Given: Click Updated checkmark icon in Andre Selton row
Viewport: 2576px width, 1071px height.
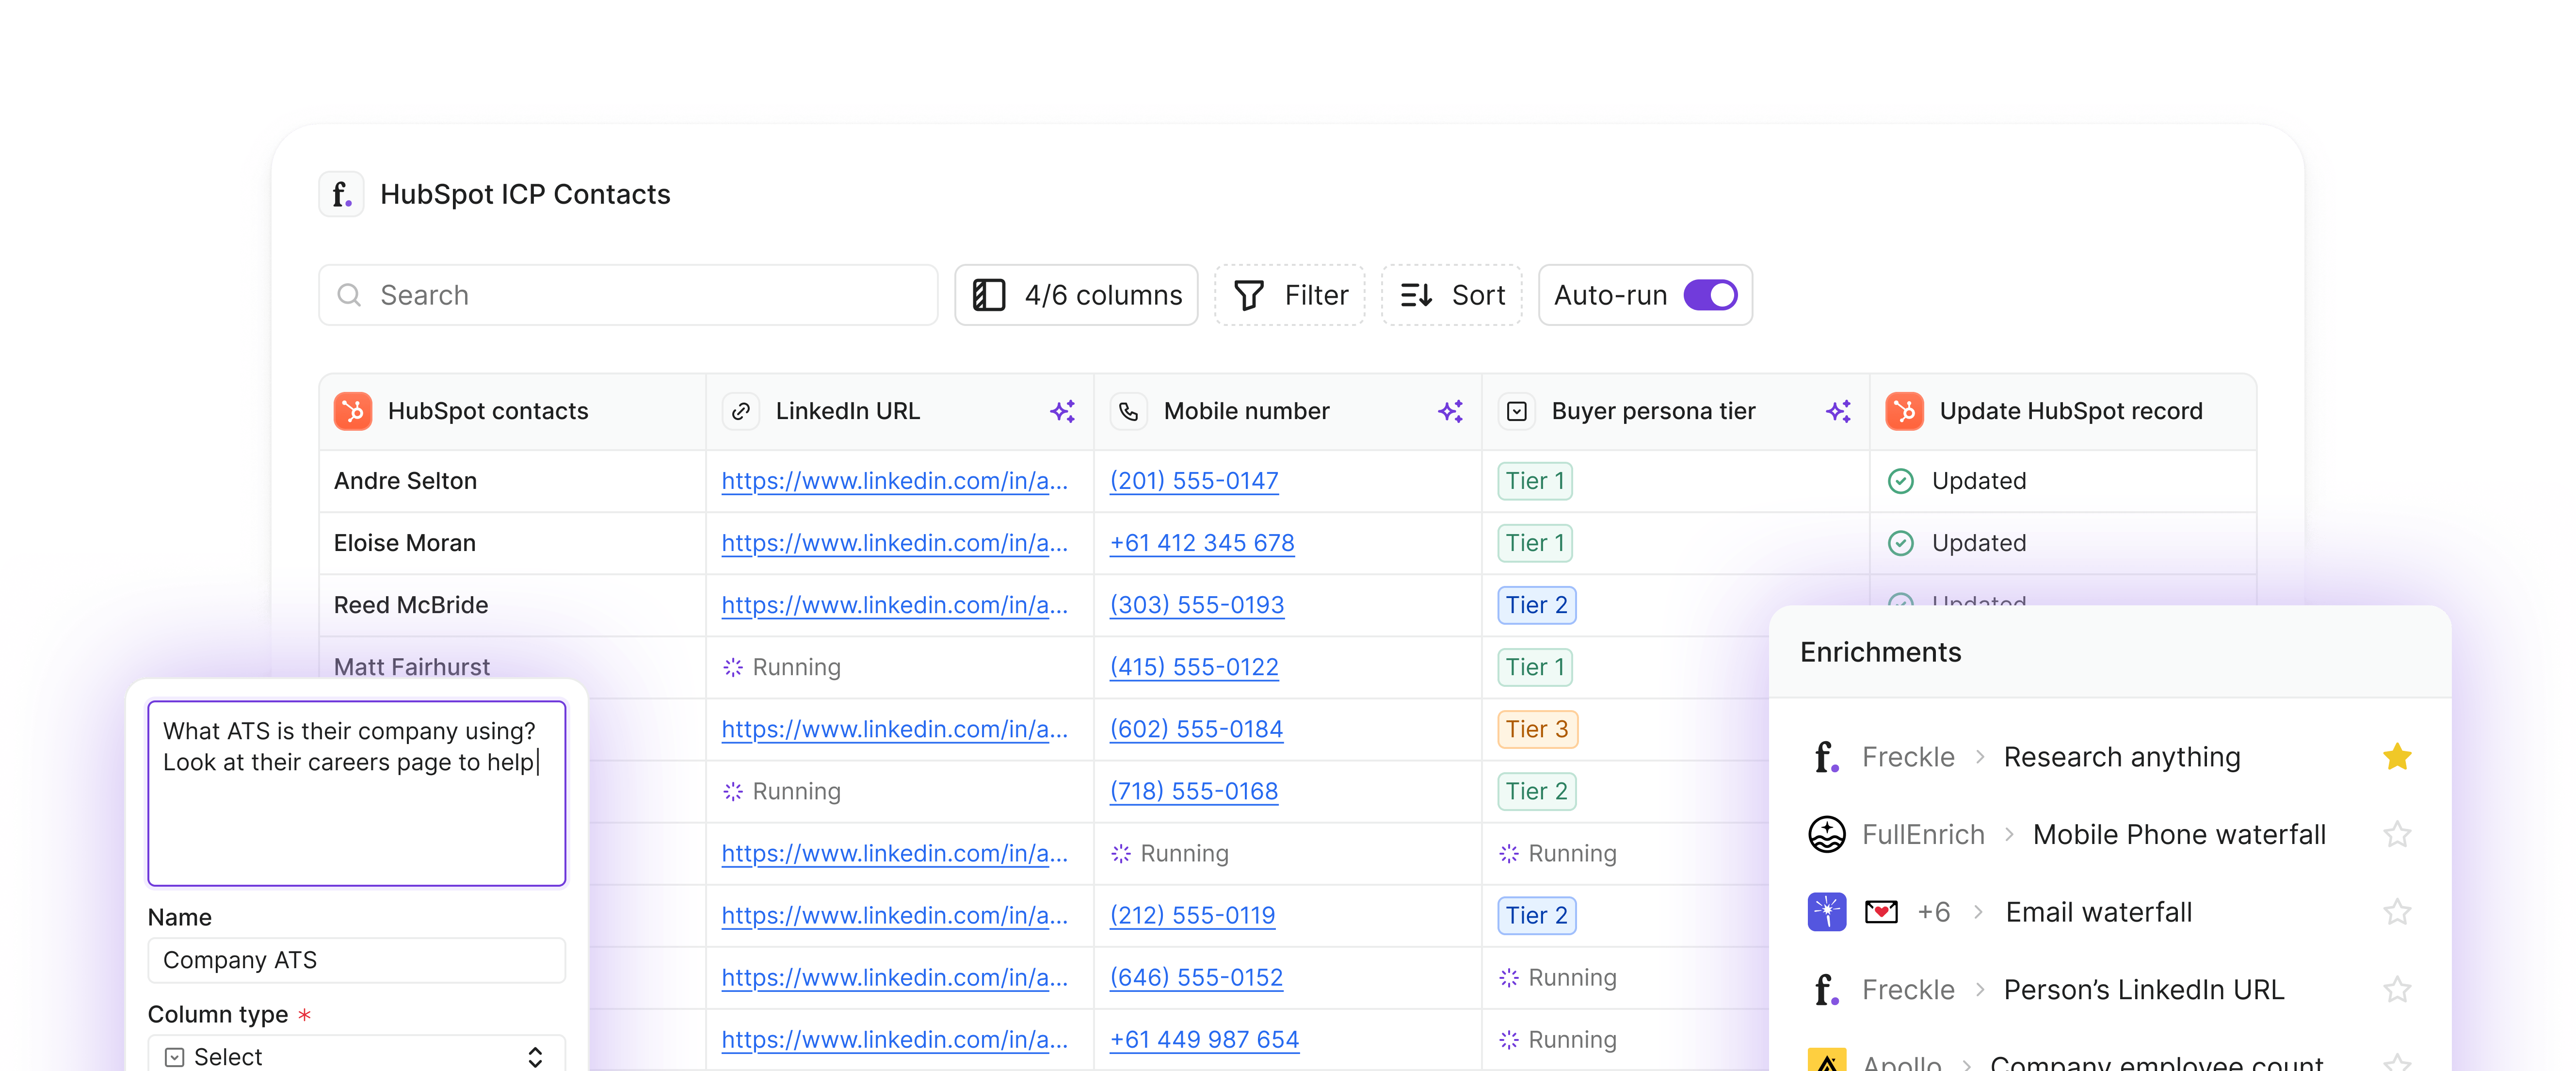Looking at the screenshot, I should point(1901,481).
